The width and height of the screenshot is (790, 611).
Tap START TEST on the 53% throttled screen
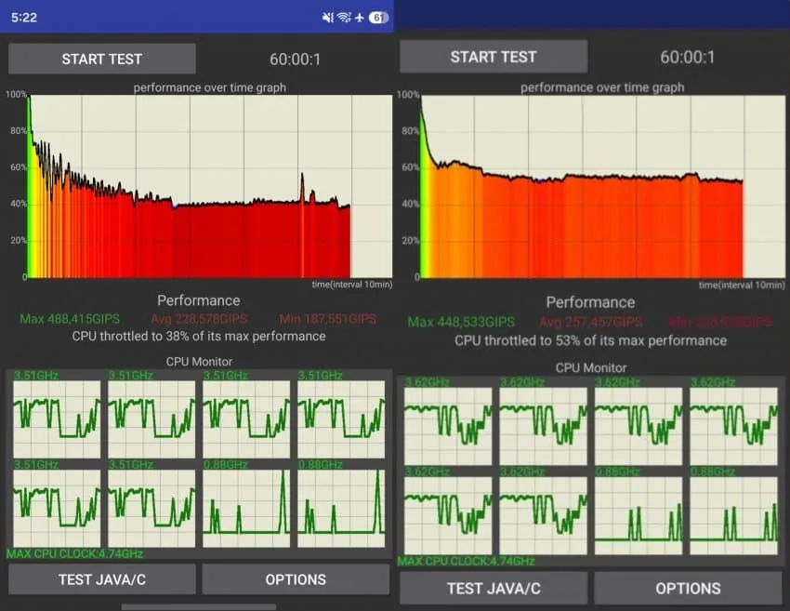pyautogui.click(x=494, y=57)
